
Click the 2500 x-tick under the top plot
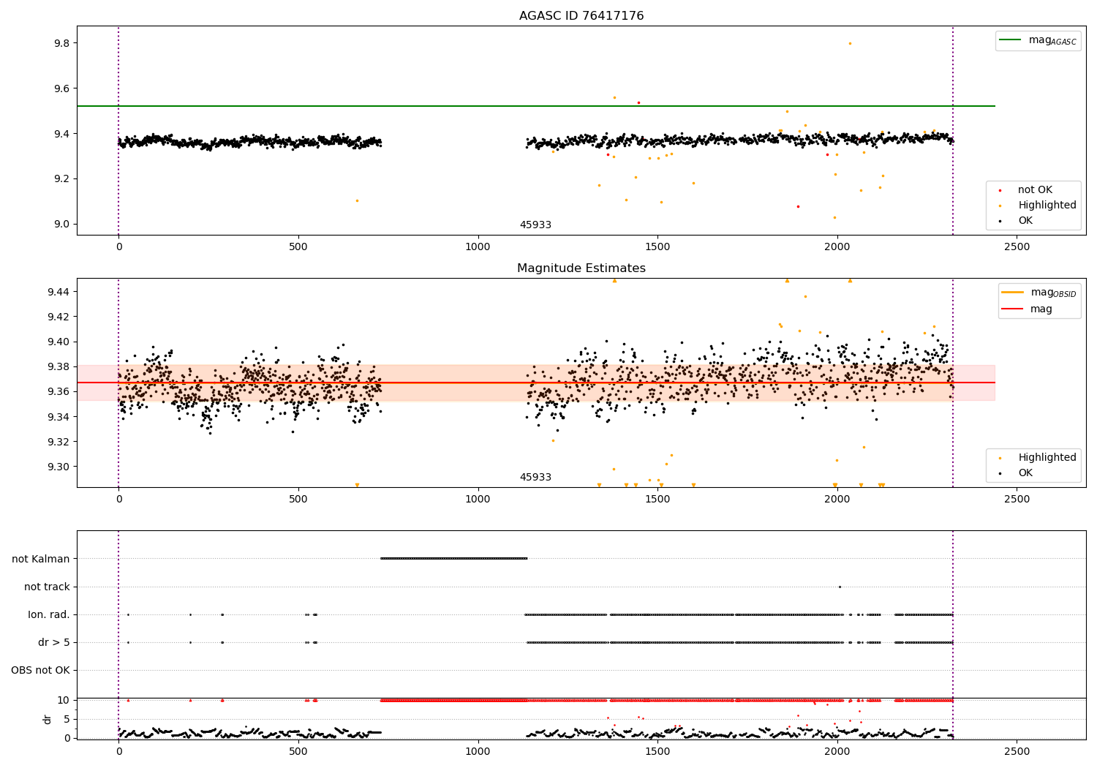pos(1017,247)
